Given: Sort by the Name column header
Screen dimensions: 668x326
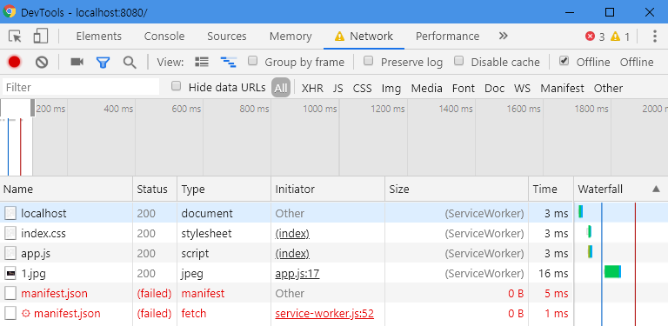Looking at the screenshot, I should pyautogui.click(x=66, y=189).
